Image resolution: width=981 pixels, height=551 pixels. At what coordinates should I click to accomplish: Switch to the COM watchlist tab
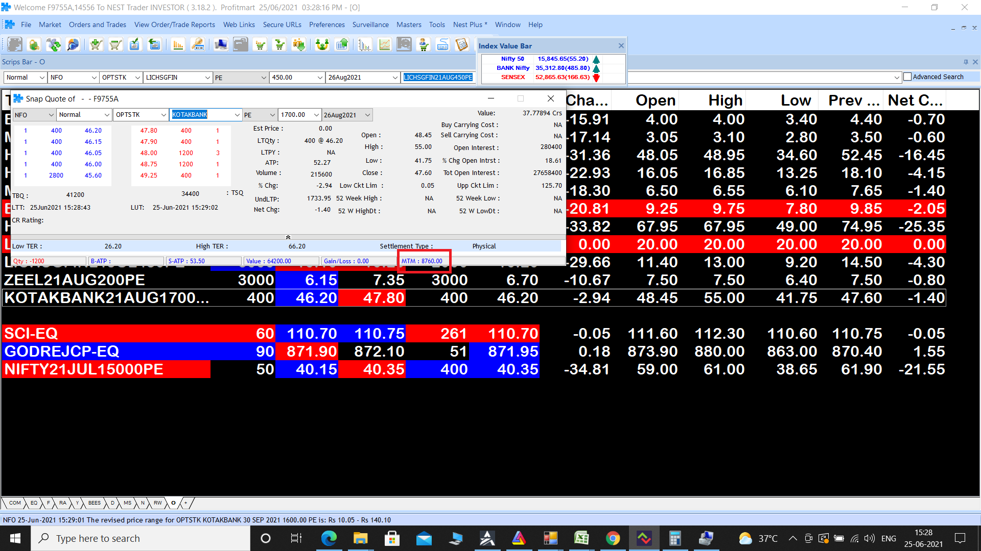click(15, 503)
